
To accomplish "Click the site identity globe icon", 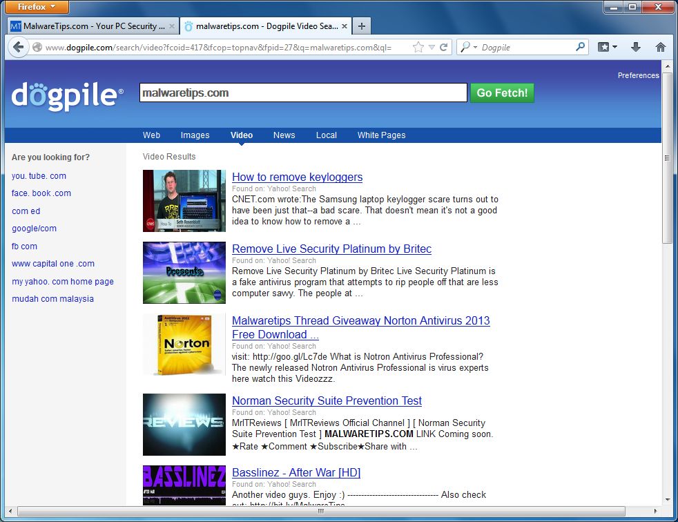I will pos(37,47).
